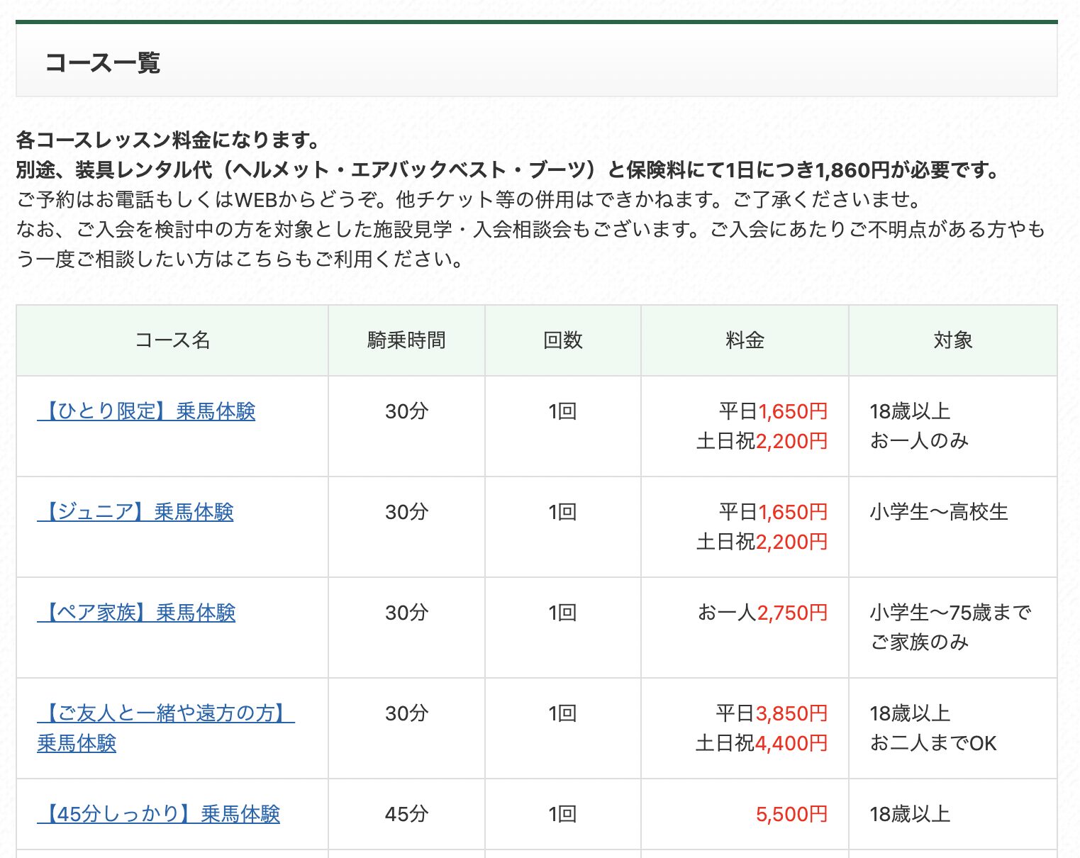The width and height of the screenshot is (1080, 858).
Task: Click the 対象 column header
Action: [x=952, y=340]
